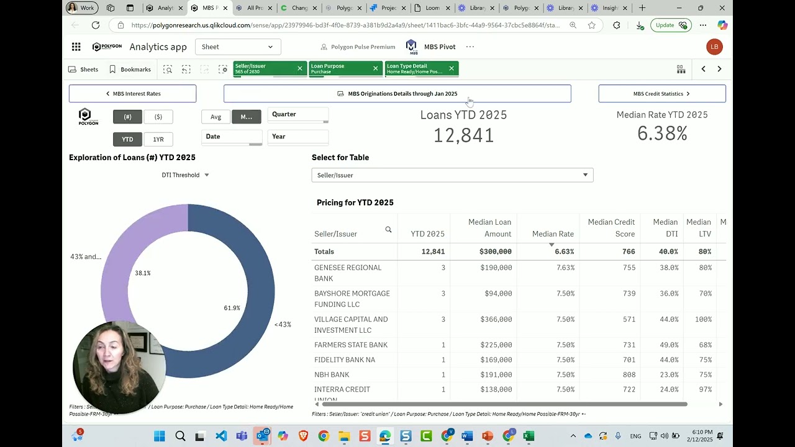Open the Sheet navigation dropdown
Screen dimensions: 795x447
pyautogui.click(x=238, y=47)
